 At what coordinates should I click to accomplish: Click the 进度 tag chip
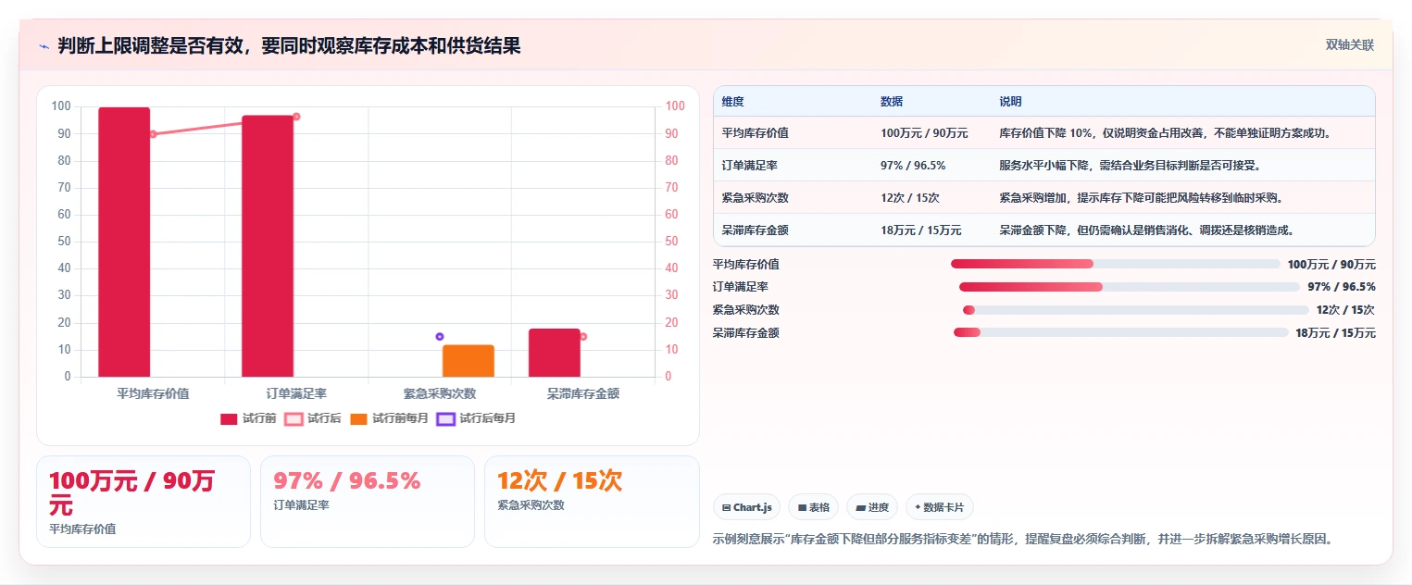click(x=872, y=507)
